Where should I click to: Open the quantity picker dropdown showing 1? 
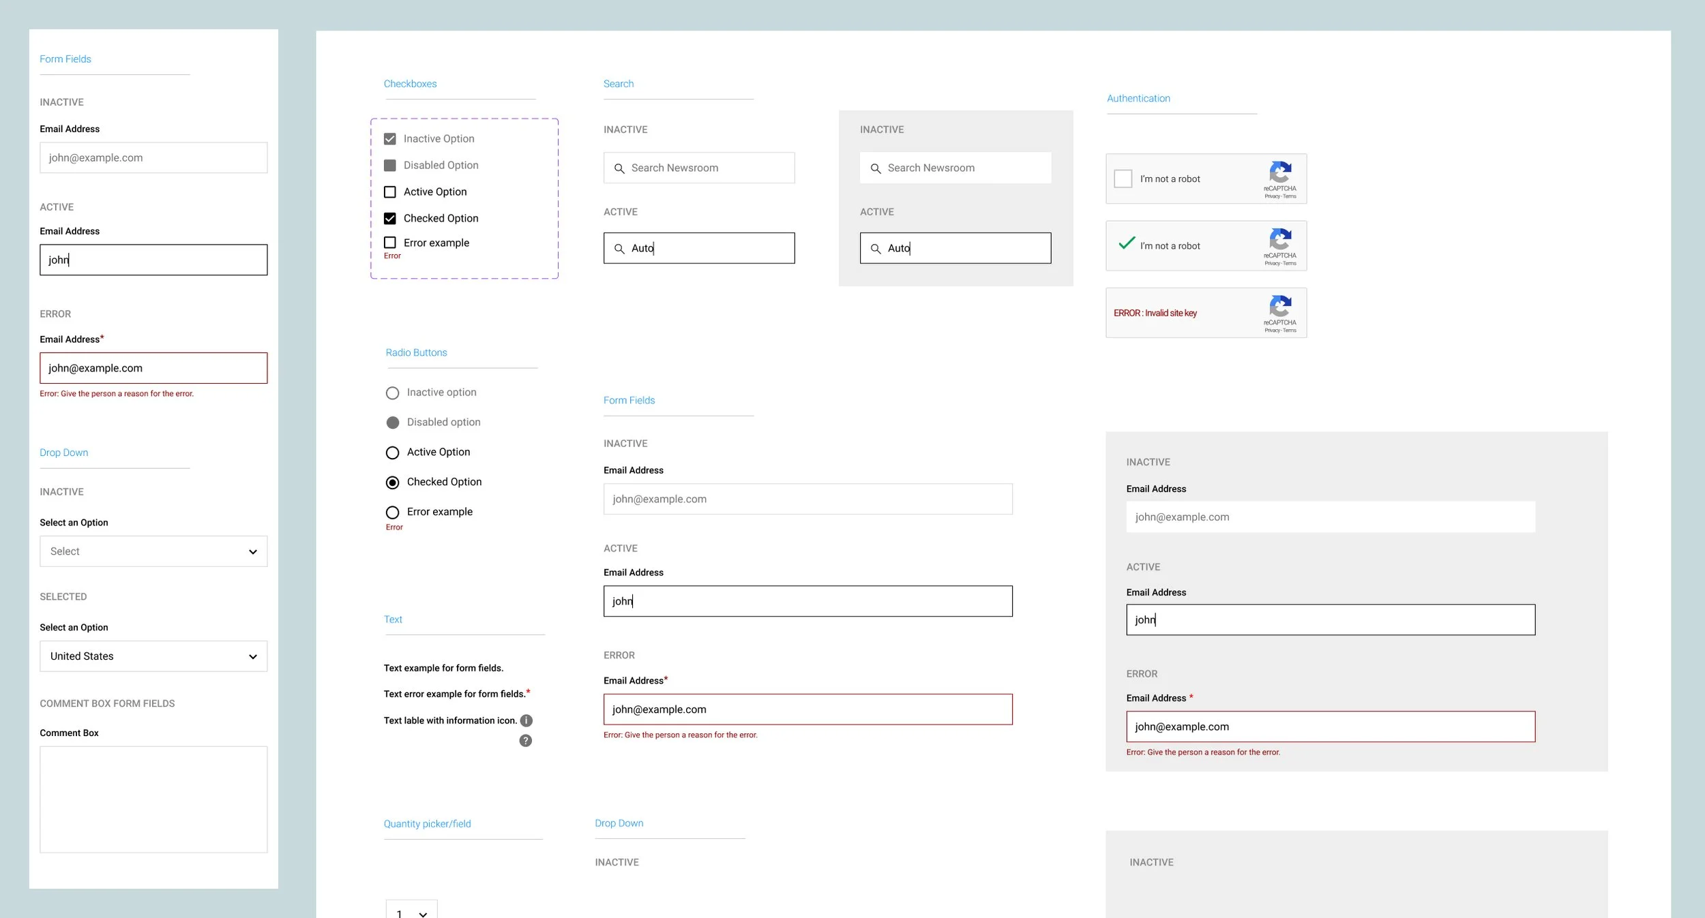coord(411,912)
